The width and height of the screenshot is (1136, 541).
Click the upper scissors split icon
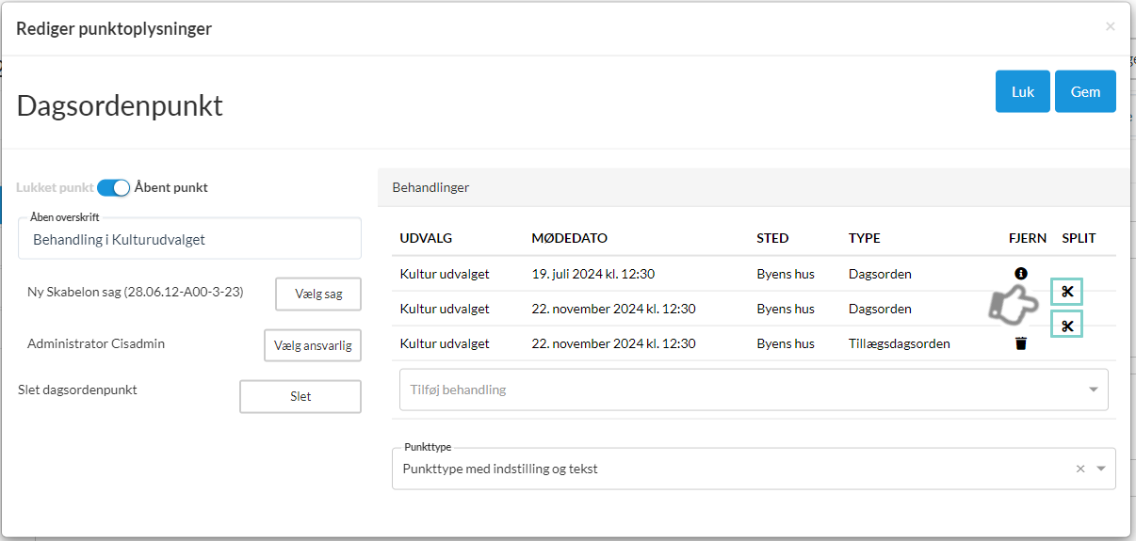point(1066,292)
